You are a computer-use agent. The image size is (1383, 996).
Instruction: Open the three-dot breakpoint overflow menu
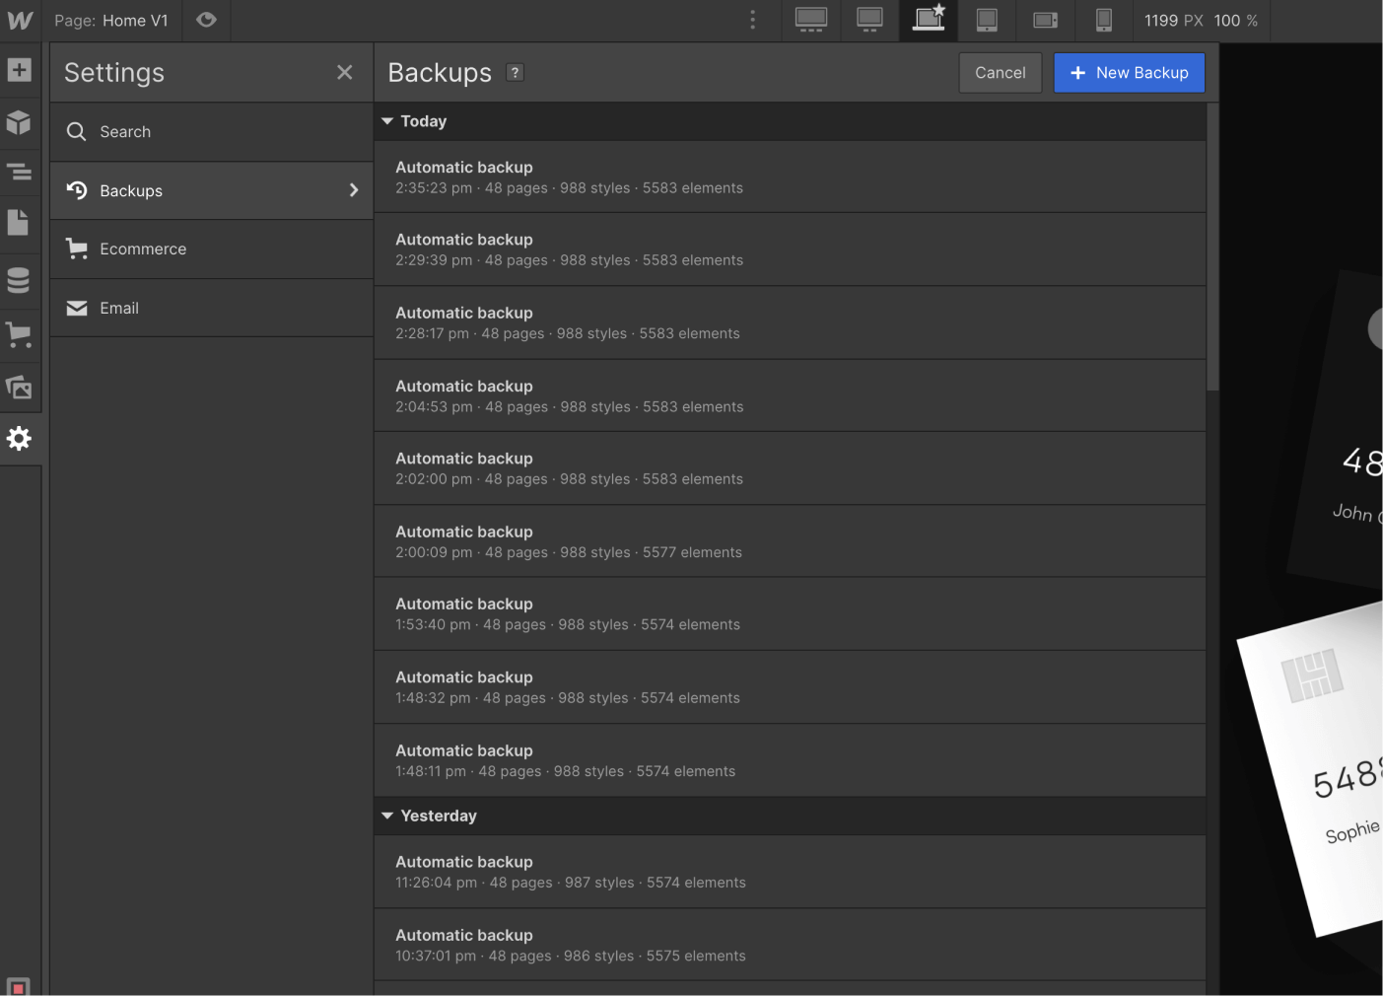tap(752, 20)
